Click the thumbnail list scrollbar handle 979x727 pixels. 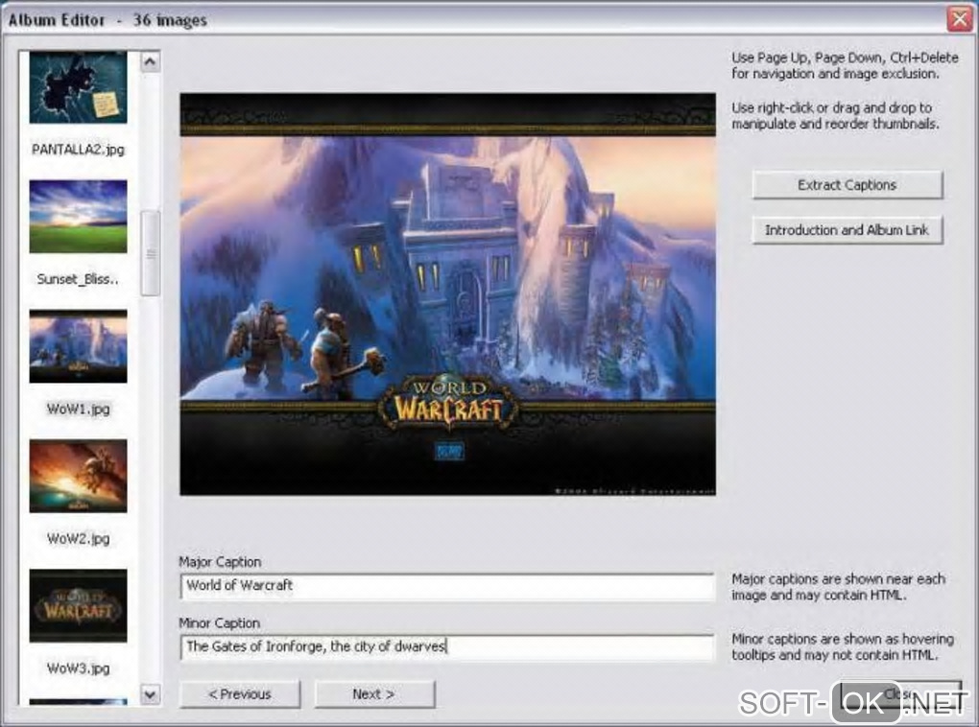[x=150, y=253]
